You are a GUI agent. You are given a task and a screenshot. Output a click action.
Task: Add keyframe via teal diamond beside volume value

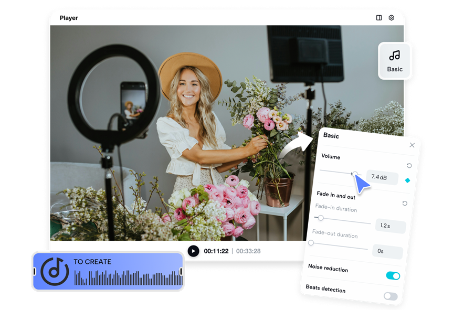click(x=408, y=179)
